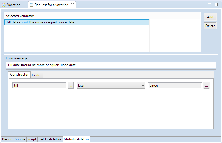Minimize the editor panel
Viewport: 222px width, 143px height.
point(210,4)
